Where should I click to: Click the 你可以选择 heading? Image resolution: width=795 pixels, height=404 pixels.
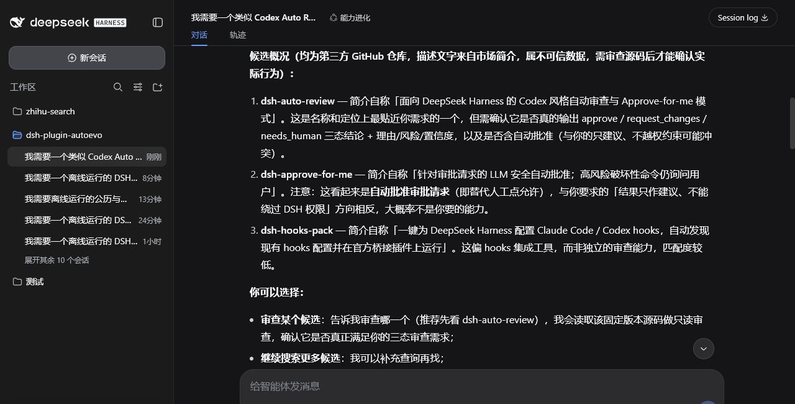click(276, 292)
